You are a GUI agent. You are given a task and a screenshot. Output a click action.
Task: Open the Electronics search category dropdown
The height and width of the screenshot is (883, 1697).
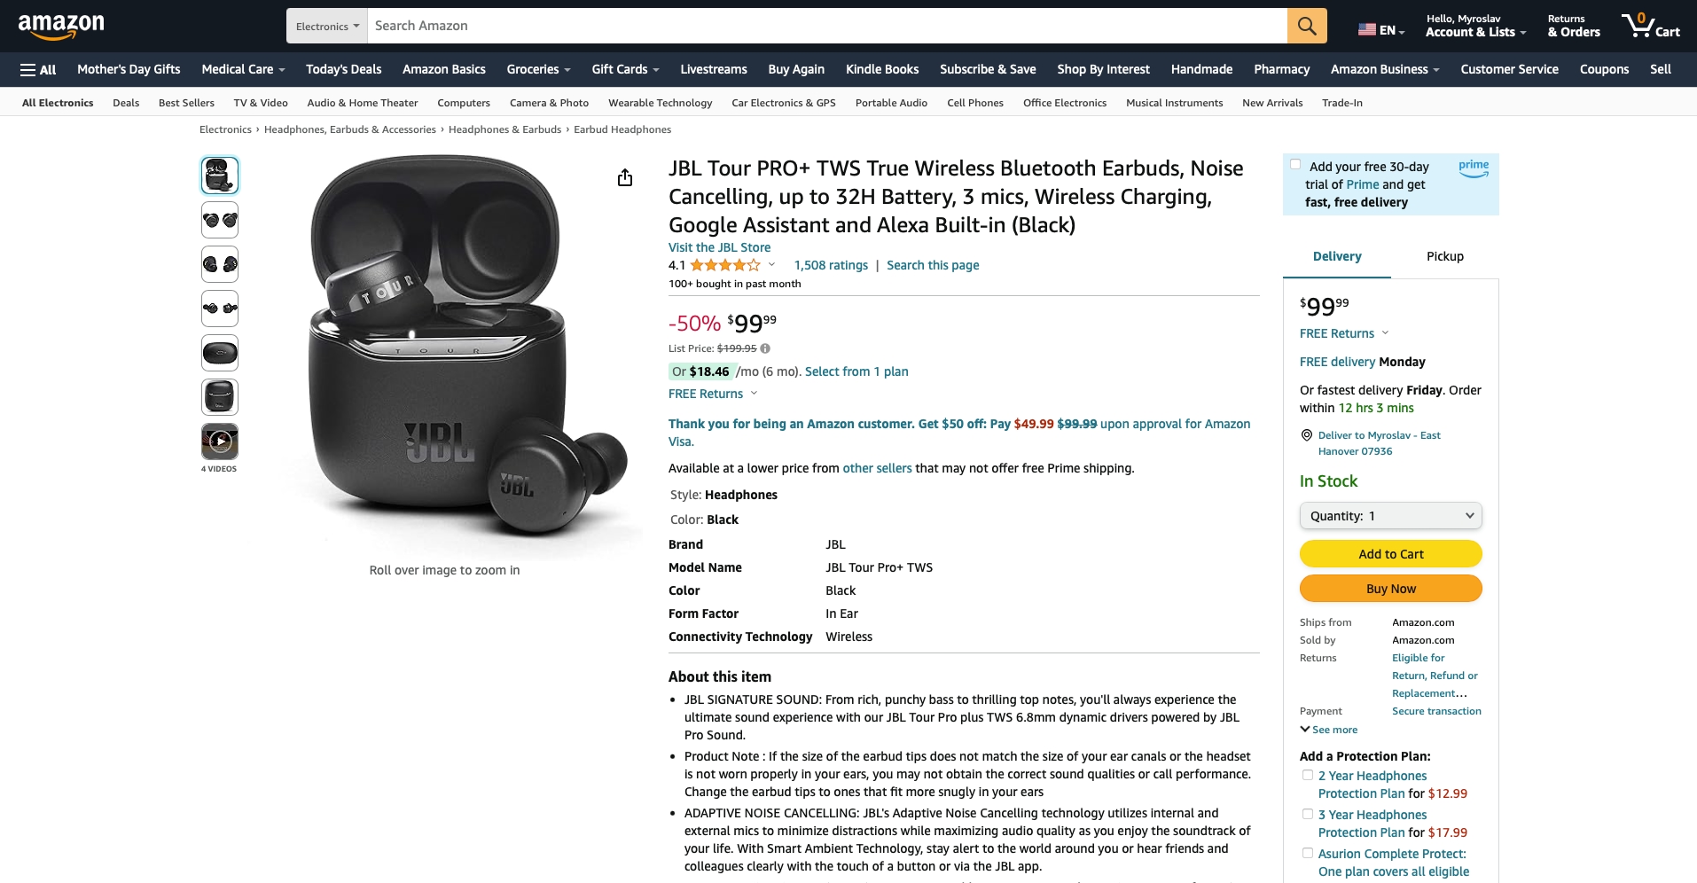327,26
